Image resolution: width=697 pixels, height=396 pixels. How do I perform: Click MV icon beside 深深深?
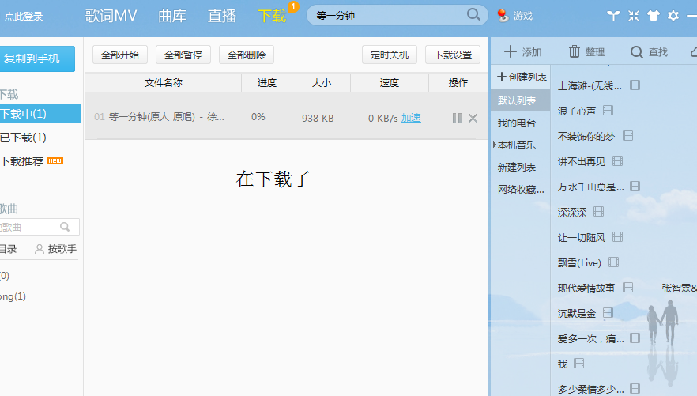[599, 212]
